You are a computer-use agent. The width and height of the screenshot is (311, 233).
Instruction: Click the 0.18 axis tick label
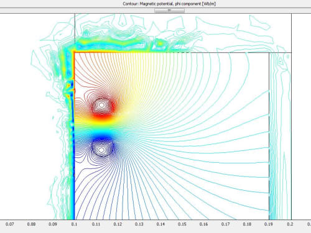tap(247, 224)
